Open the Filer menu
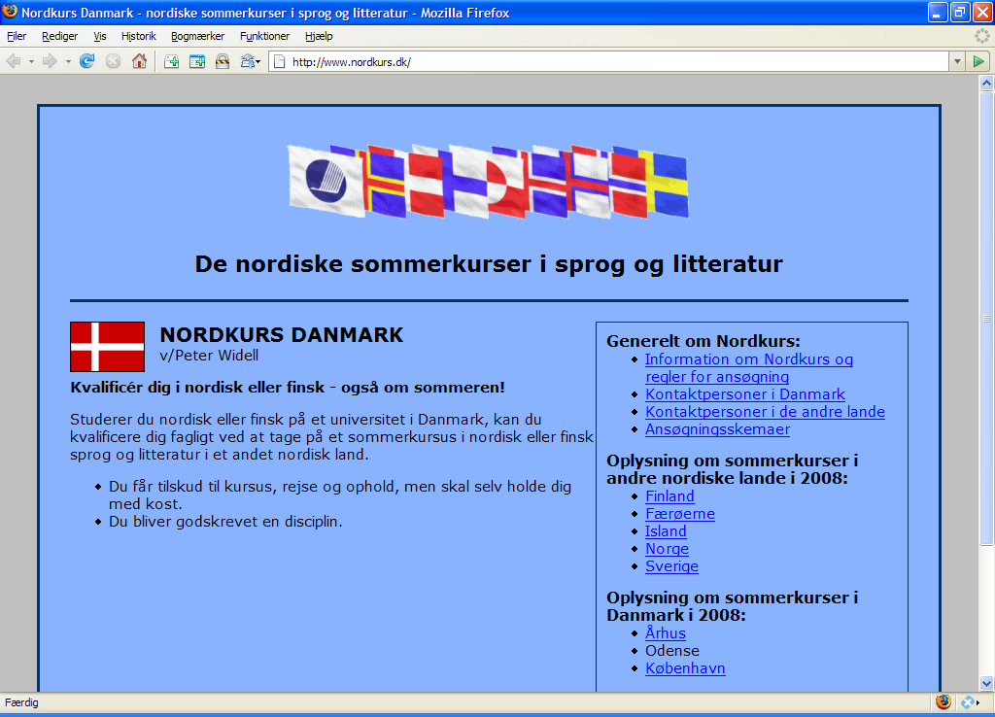995x717 pixels. 17,36
